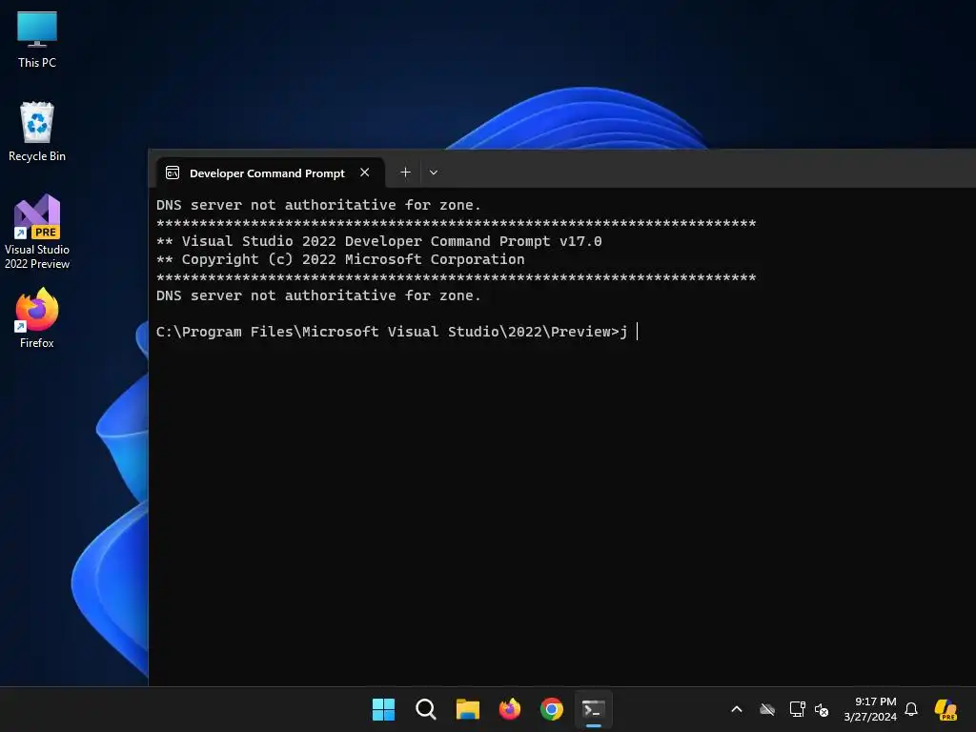Screen dimensions: 976x732
Task: Expand the terminal profiles dropdown
Action: click(434, 173)
